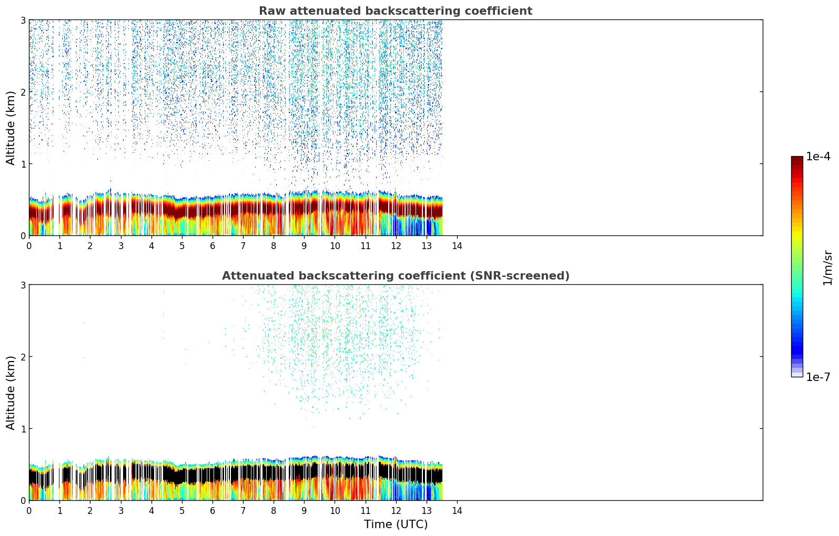Click the '1e-4' colorbar maximum label
Screen dimensions: 839x536
[x=818, y=157]
